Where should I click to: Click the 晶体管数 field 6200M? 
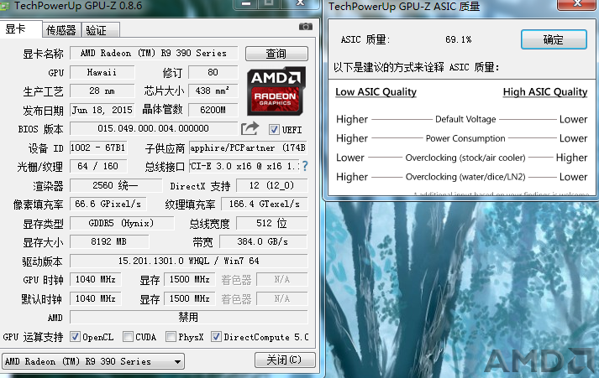tap(213, 110)
